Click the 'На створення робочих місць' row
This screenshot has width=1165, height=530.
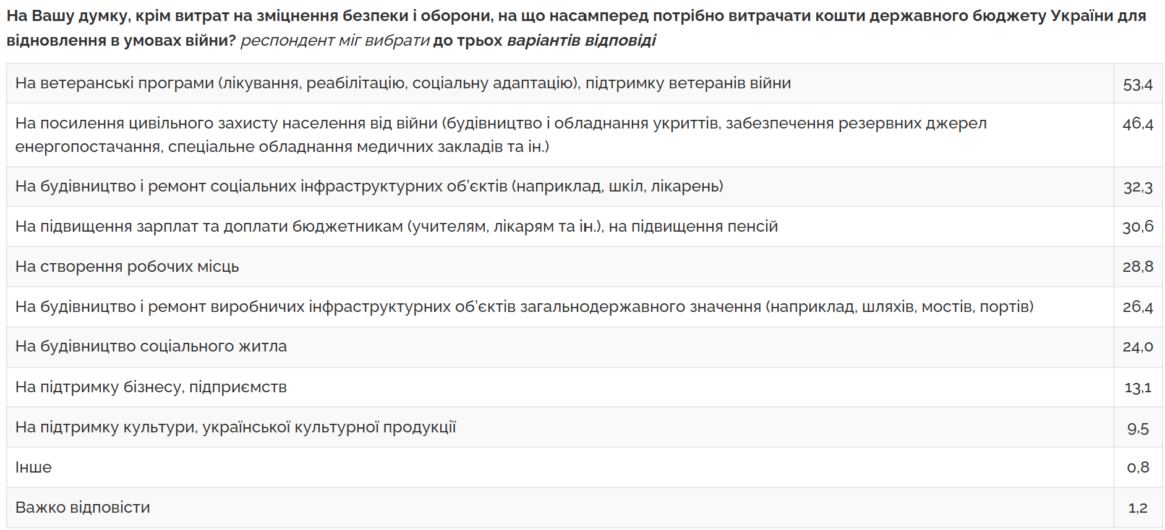pos(127,266)
